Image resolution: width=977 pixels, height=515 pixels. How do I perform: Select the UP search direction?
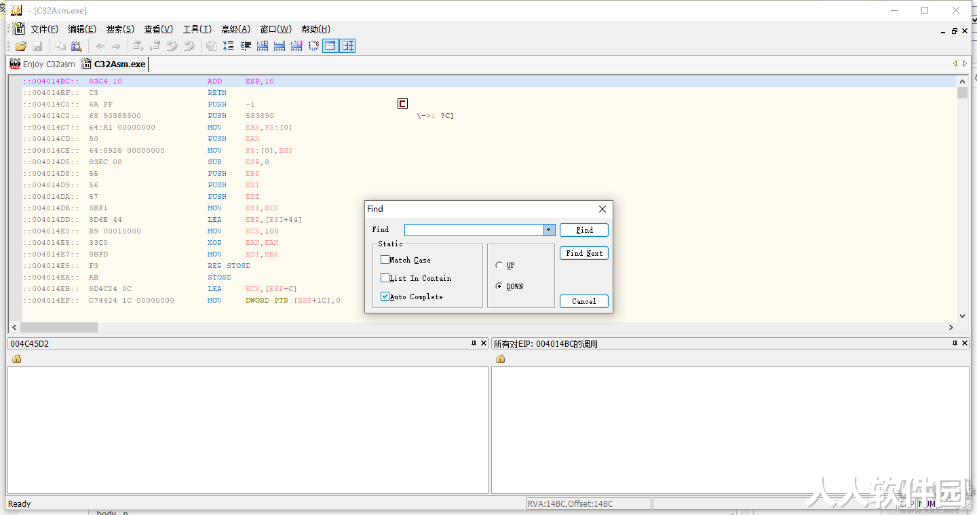click(x=499, y=265)
